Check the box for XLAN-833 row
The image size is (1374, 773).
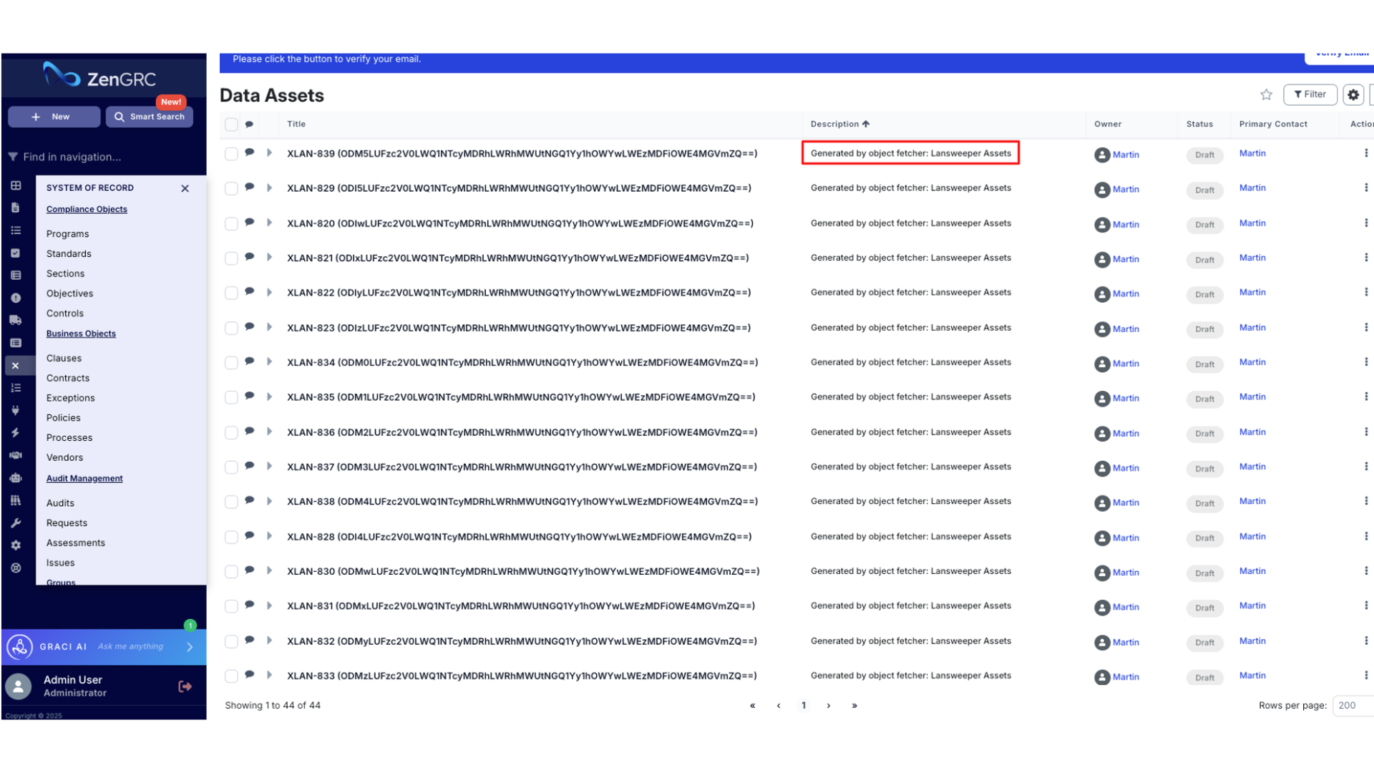coord(231,676)
